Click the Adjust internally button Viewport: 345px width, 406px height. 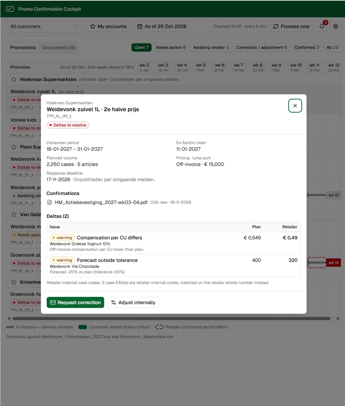pos(133,302)
